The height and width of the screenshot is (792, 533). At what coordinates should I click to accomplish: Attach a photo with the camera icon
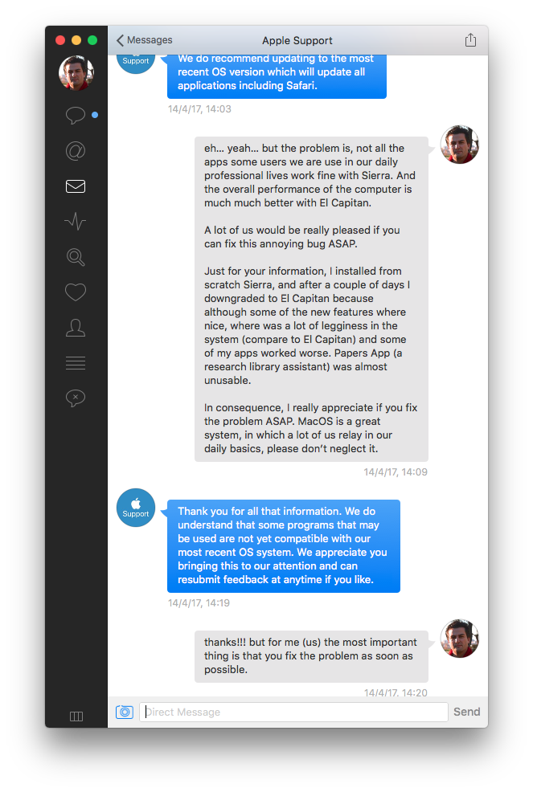(125, 712)
